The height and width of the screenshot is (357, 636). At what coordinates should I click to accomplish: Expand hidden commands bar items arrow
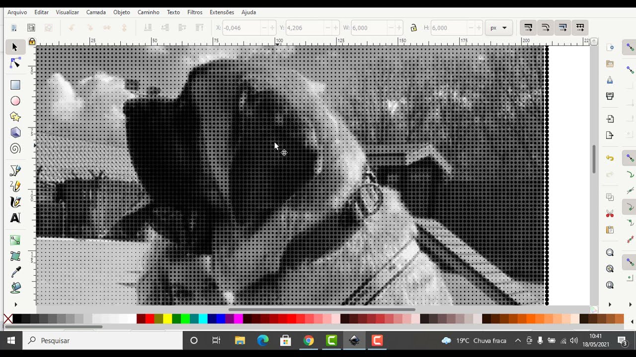pos(610,304)
